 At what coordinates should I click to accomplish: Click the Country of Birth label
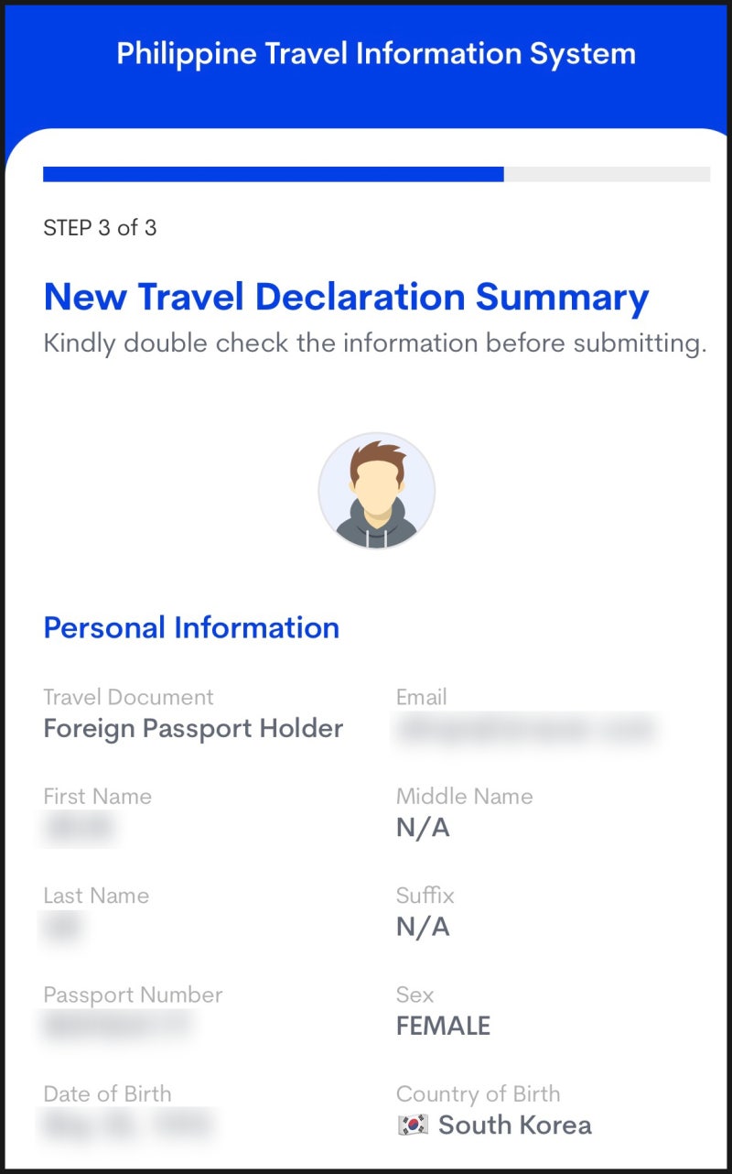tap(478, 1093)
